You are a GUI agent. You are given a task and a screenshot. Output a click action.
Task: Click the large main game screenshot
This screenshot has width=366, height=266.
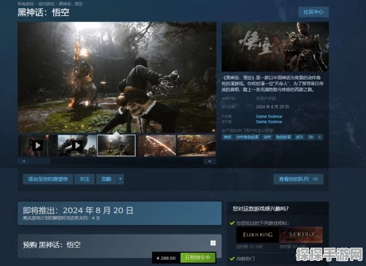coord(117,77)
